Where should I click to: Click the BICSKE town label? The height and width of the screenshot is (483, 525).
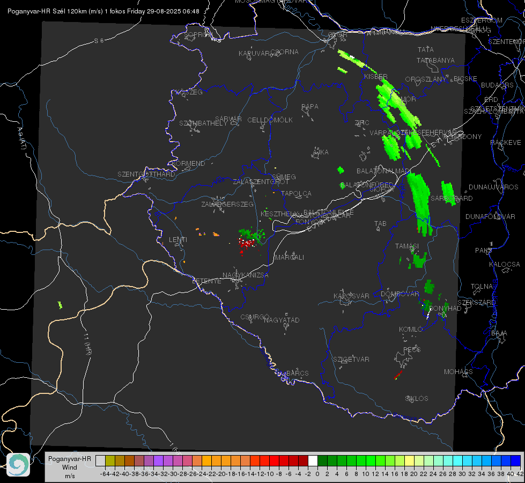pyautogui.click(x=465, y=79)
